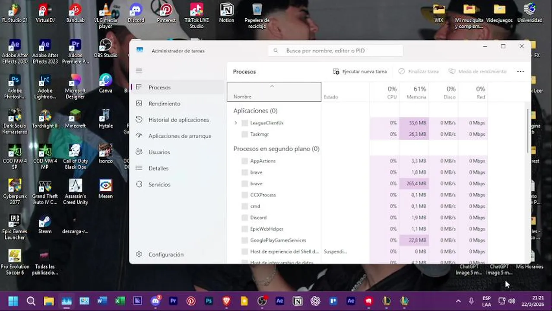Sort processes by CPU column

tap(384, 92)
